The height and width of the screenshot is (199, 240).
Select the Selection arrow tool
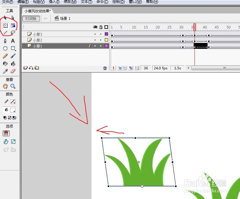5,18
